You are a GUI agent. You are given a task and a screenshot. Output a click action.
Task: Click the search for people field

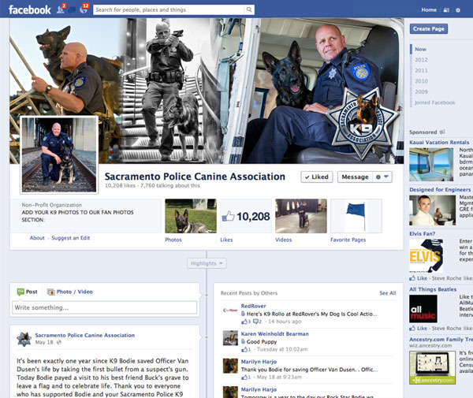tap(169, 9)
